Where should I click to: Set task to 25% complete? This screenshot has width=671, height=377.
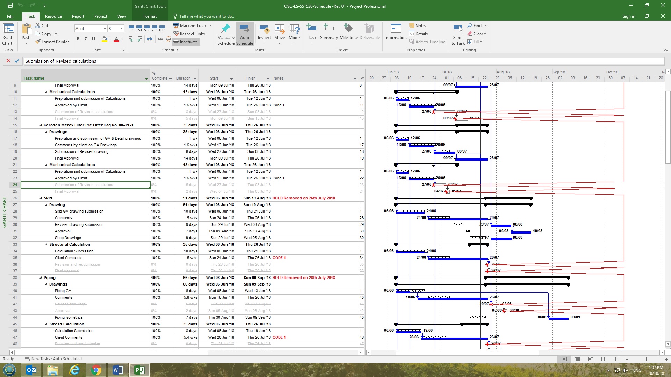point(139,28)
